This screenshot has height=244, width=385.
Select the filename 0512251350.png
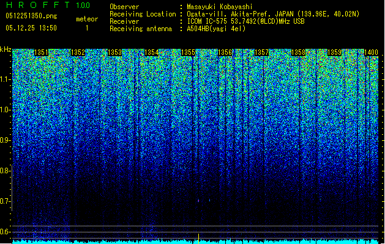[31, 16]
